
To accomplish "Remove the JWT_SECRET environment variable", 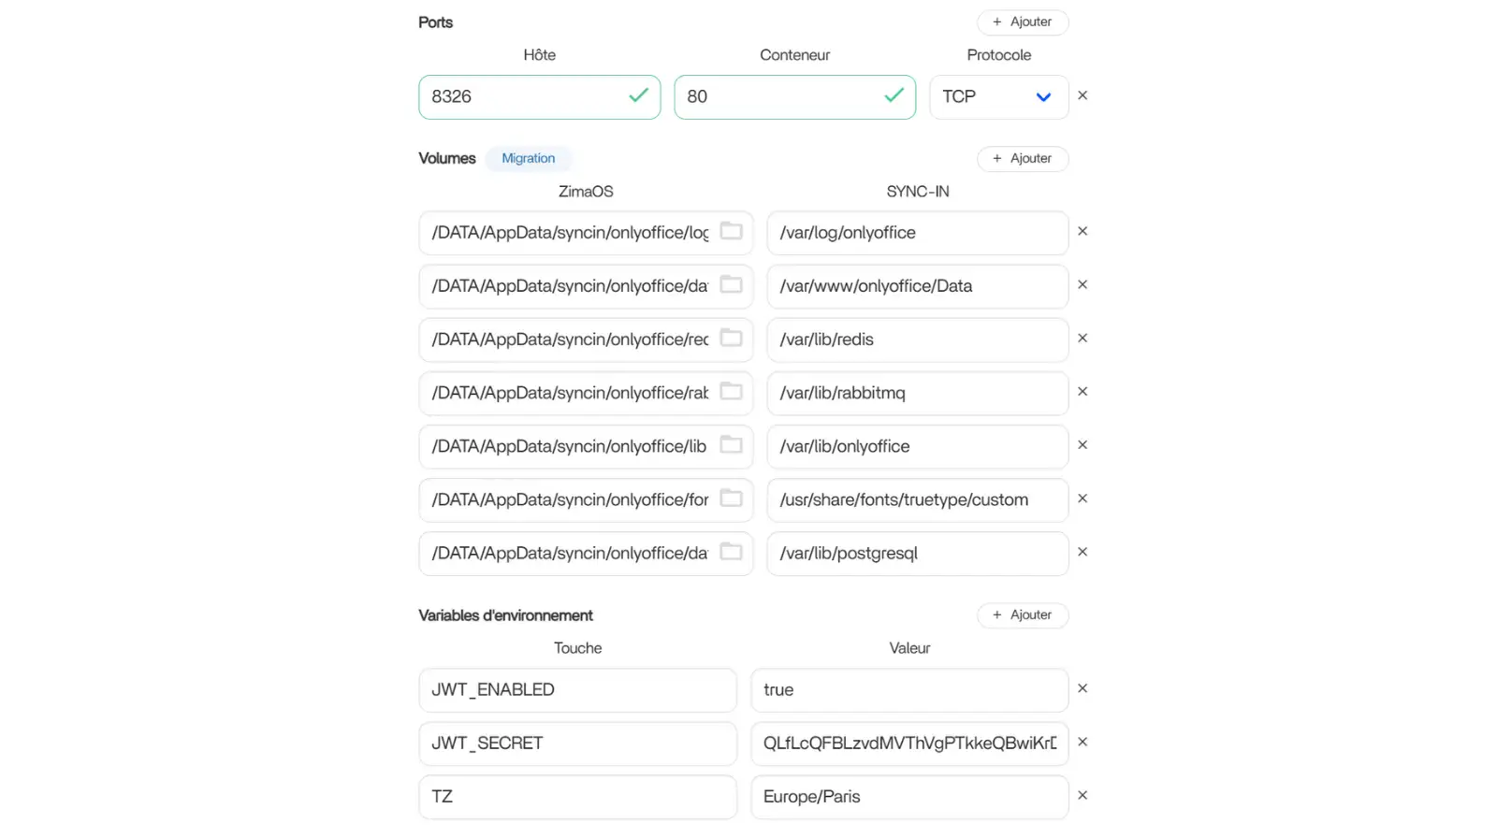I will [x=1083, y=742].
